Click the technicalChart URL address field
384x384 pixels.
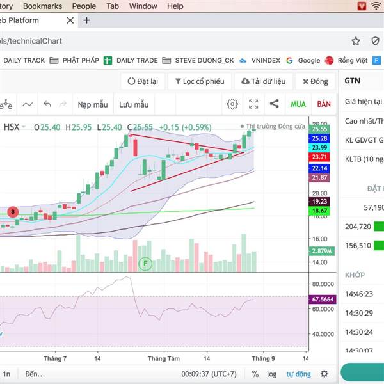pos(172,41)
